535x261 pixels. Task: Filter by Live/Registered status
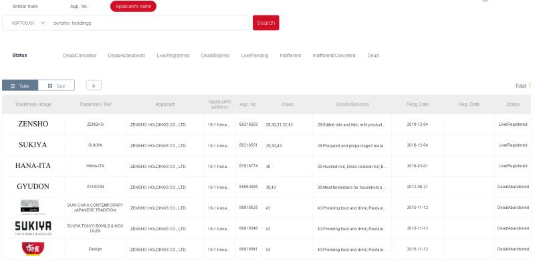click(173, 56)
